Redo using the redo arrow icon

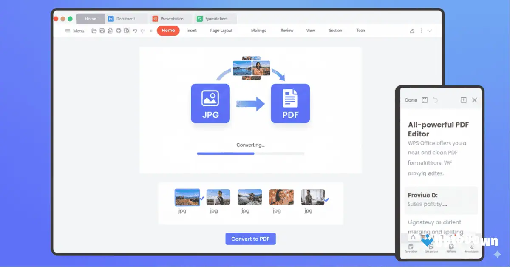coord(143,31)
